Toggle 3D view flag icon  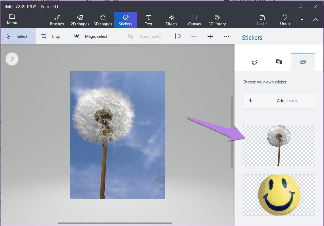click(178, 36)
